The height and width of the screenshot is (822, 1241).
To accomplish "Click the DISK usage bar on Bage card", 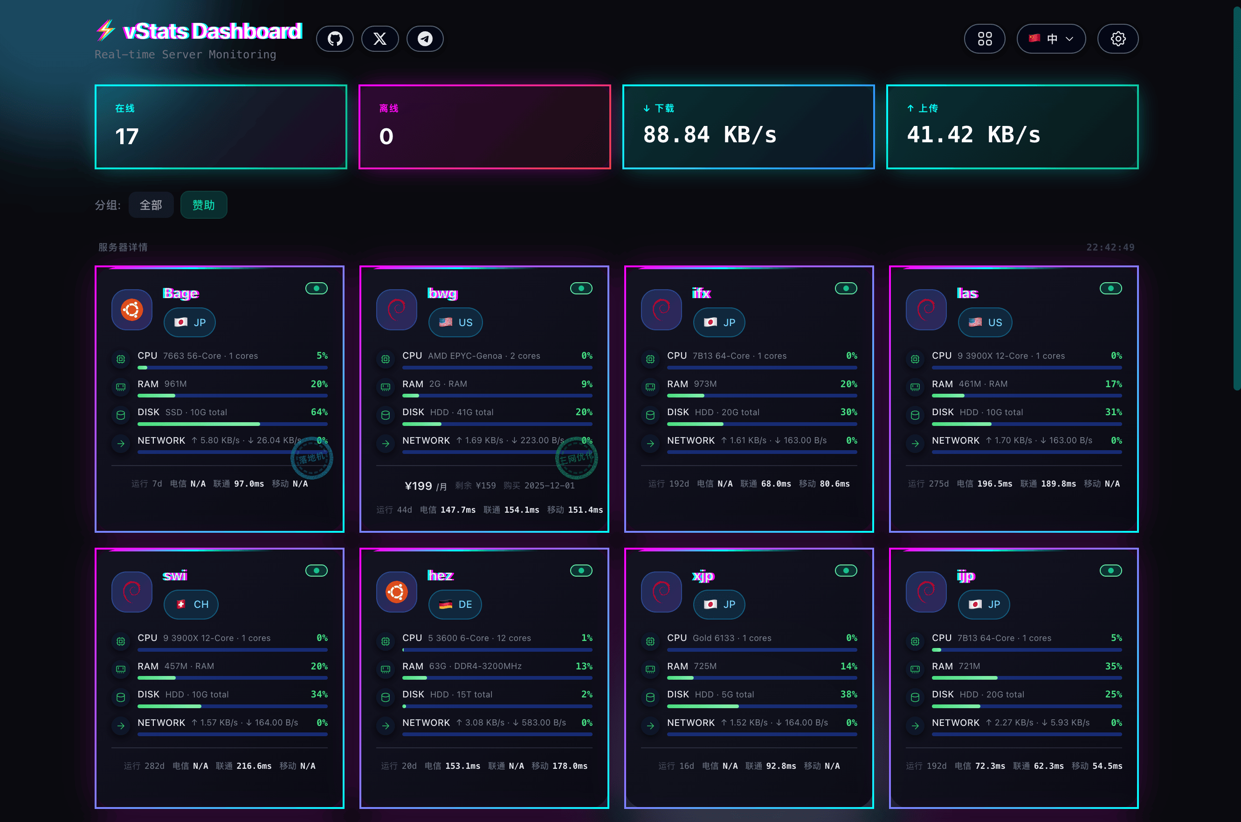I will click(232, 424).
